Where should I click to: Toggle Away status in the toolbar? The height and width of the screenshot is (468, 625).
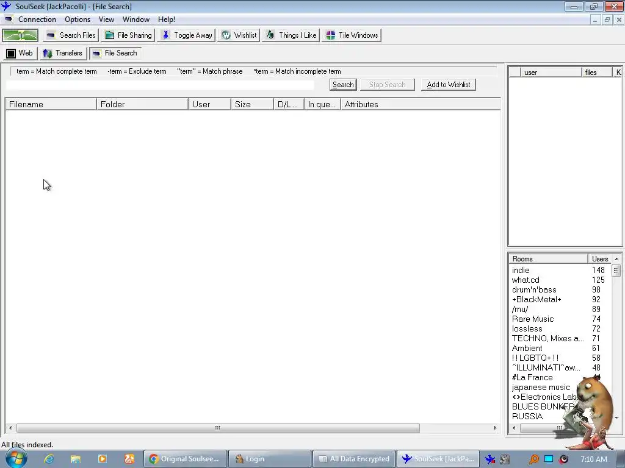(187, 35)
